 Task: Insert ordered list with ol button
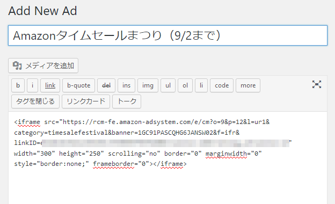click(x=185, y=85)
